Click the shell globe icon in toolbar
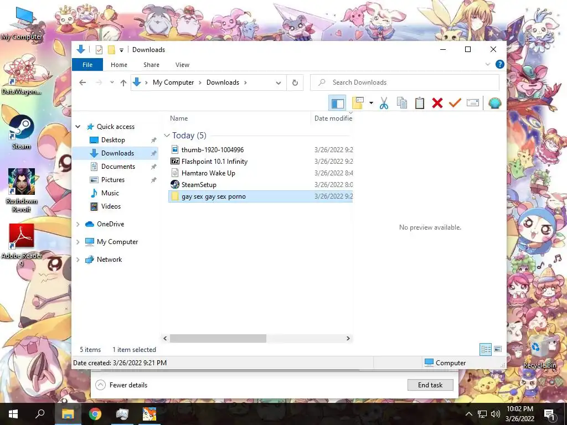 pos(494,103)
